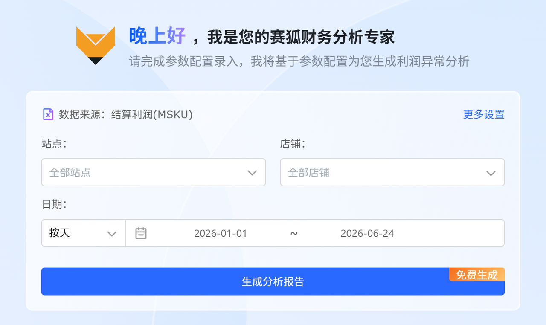Click the 站点 dropdown chevron arrow
Screen dimensions: 546x325
pyautogui.click(x=252, y=173)
